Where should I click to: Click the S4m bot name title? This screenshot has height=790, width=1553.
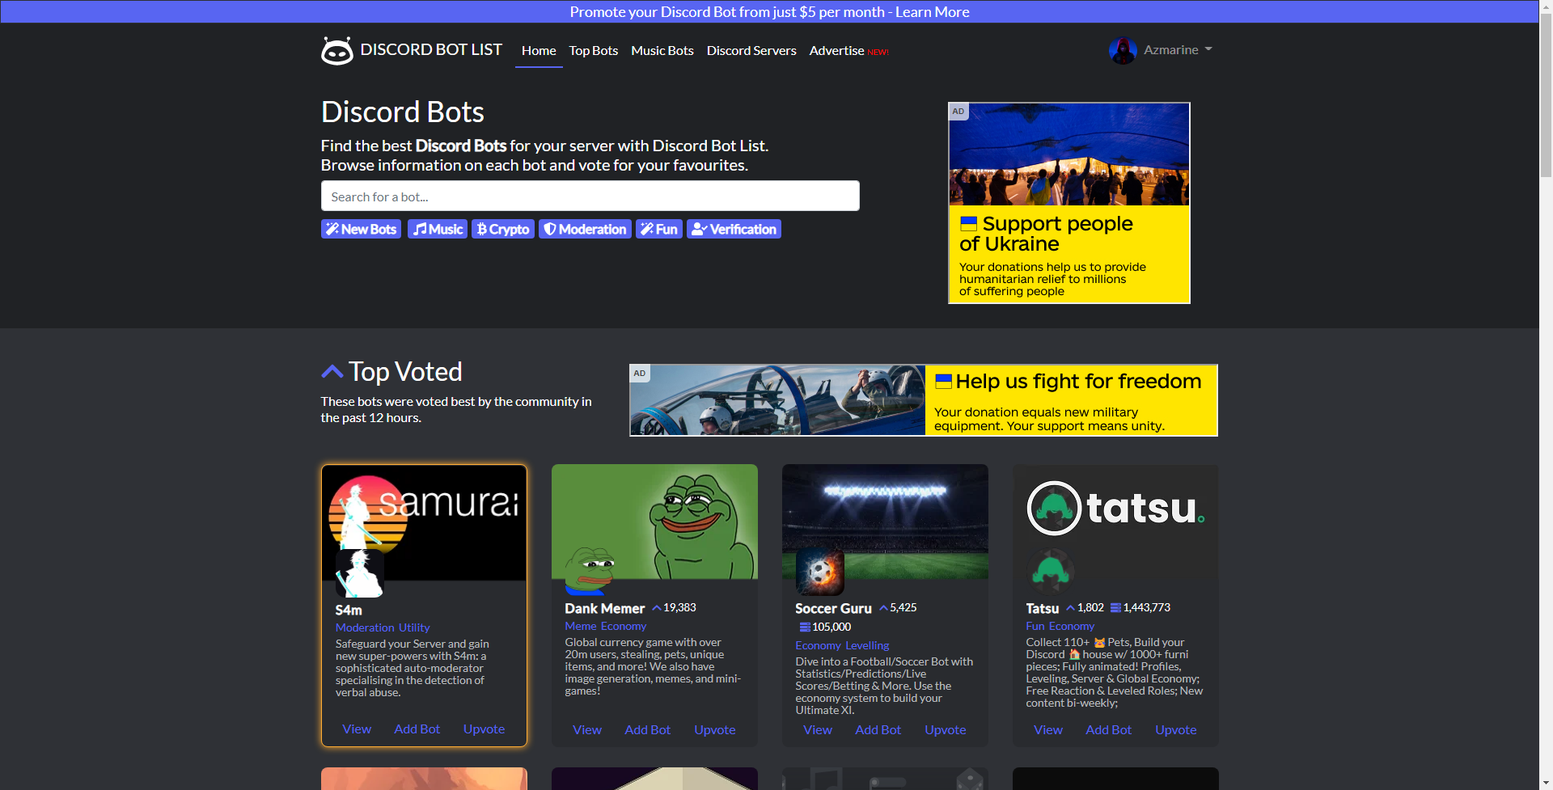(x=349, y=610)
